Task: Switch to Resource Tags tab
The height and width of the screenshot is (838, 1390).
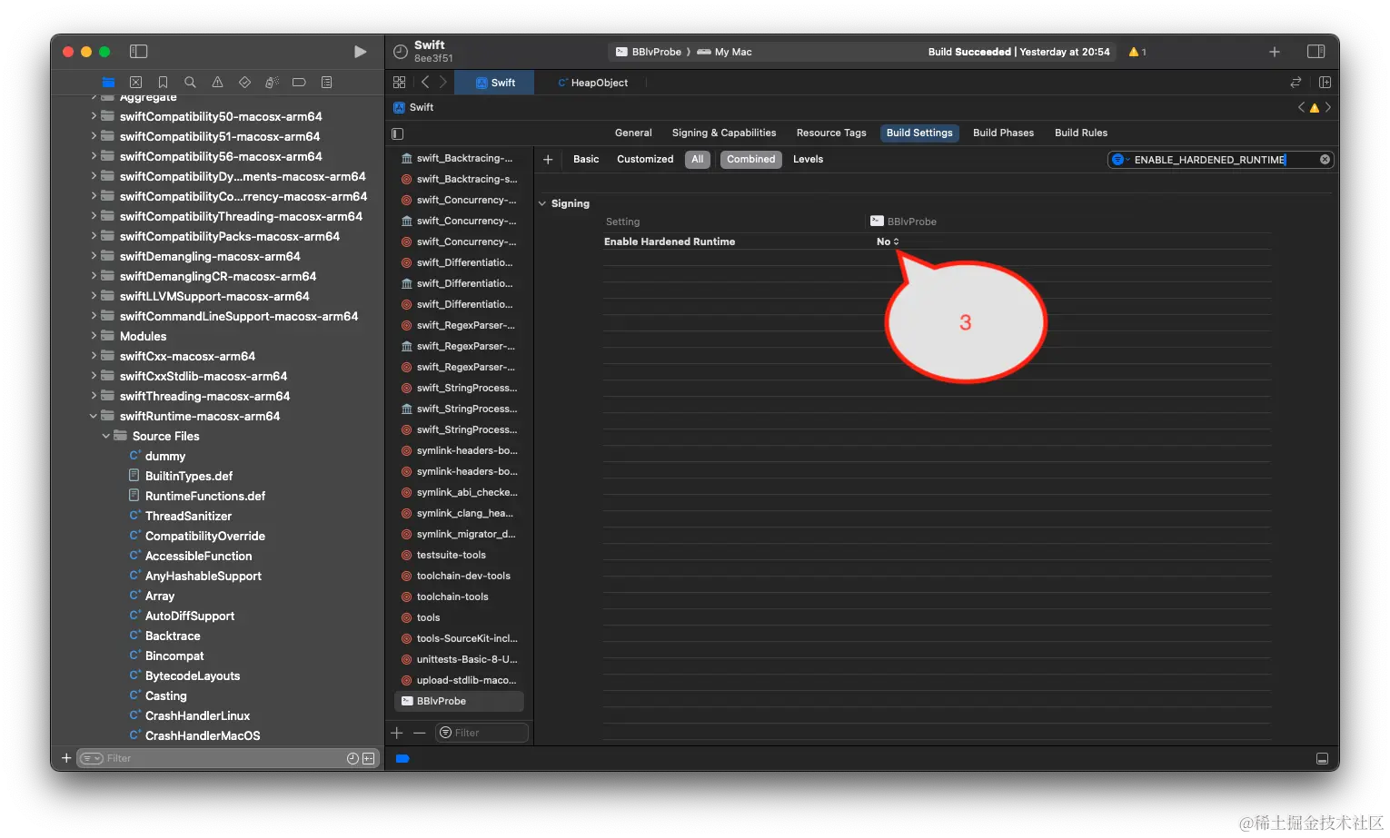Action: (831, 133)
